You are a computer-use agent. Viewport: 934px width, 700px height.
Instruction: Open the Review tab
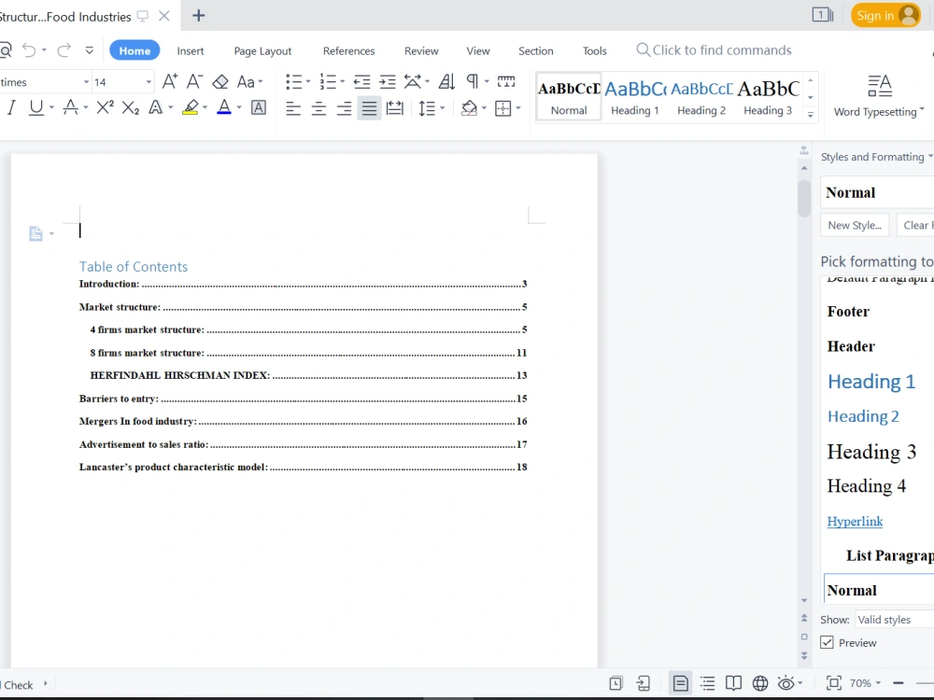pyautogui.click(x=422, y=50)
